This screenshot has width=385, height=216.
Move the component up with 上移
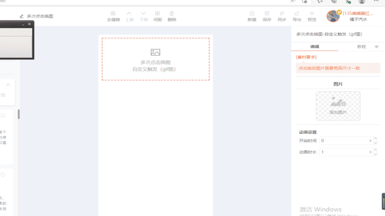(129, 14)
